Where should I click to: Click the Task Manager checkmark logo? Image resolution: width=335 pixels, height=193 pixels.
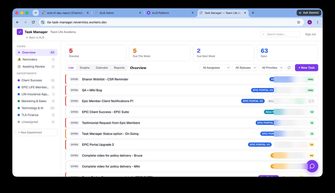[20, 32]
